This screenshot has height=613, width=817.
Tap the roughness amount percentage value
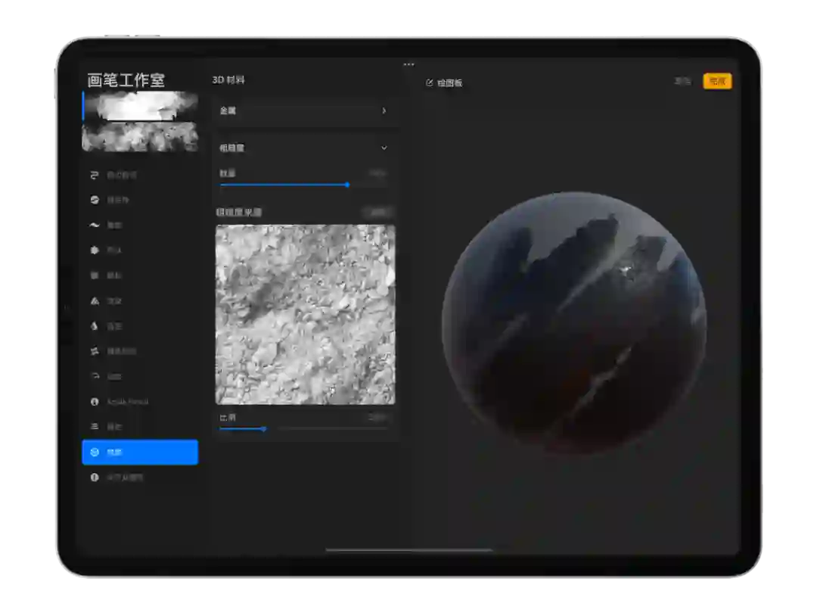pos(377,173)
